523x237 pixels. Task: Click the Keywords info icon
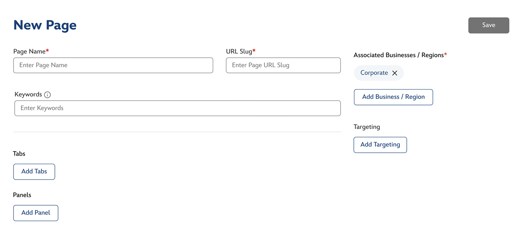(48, 95)
